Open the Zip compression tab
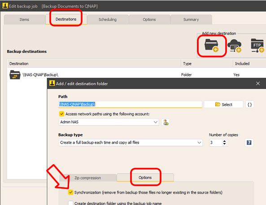The image size is (266, 205). 88,178
